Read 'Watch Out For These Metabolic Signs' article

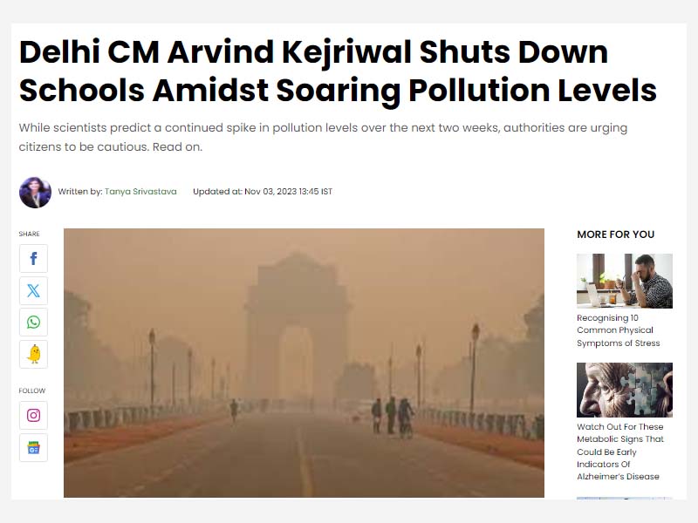(x=620, y=452)
